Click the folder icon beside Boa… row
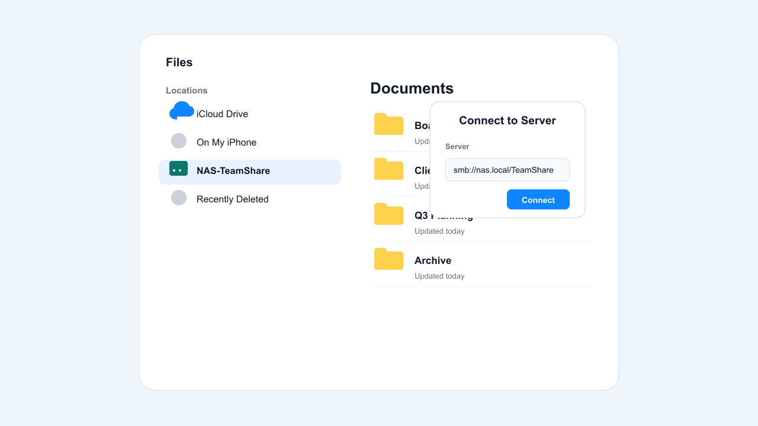Viewport: 758px width, 426px height. click(388, 124)
